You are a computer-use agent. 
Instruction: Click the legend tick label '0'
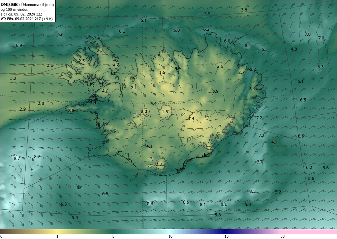click(x=1, y=236)
